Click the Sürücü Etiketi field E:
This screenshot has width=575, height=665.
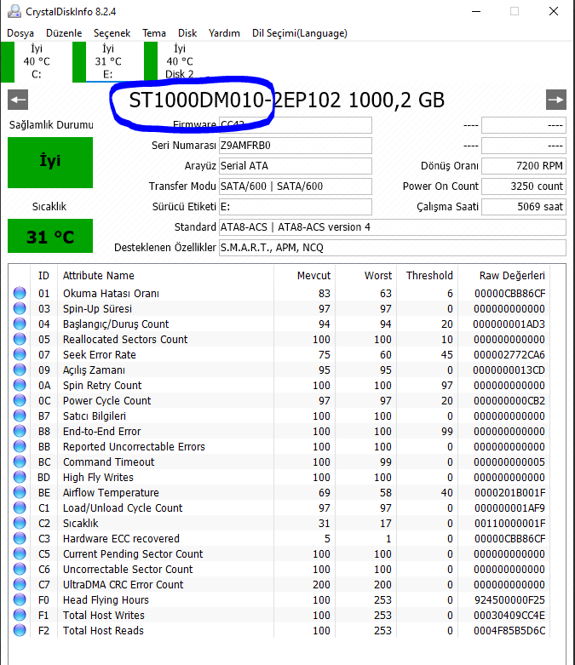pos(296,207)
